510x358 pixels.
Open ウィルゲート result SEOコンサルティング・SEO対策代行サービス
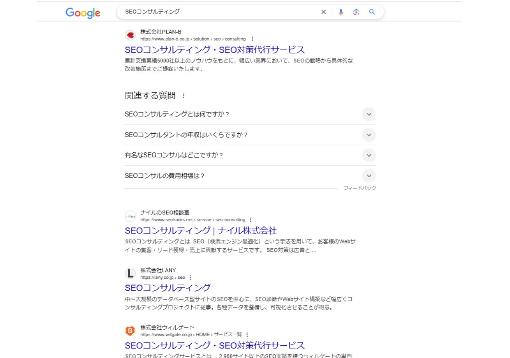coord(215,345)
